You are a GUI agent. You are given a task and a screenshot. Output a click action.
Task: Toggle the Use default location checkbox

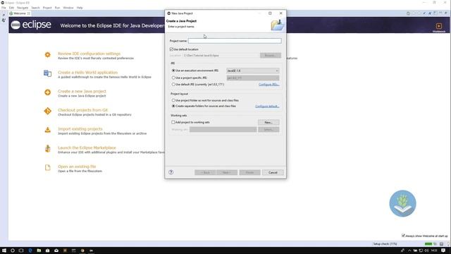171,49
